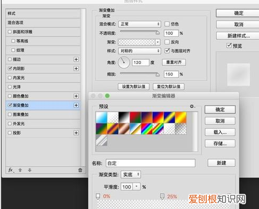
Task: Click 确定 in the layer style dialog
Action: [238, 13]
